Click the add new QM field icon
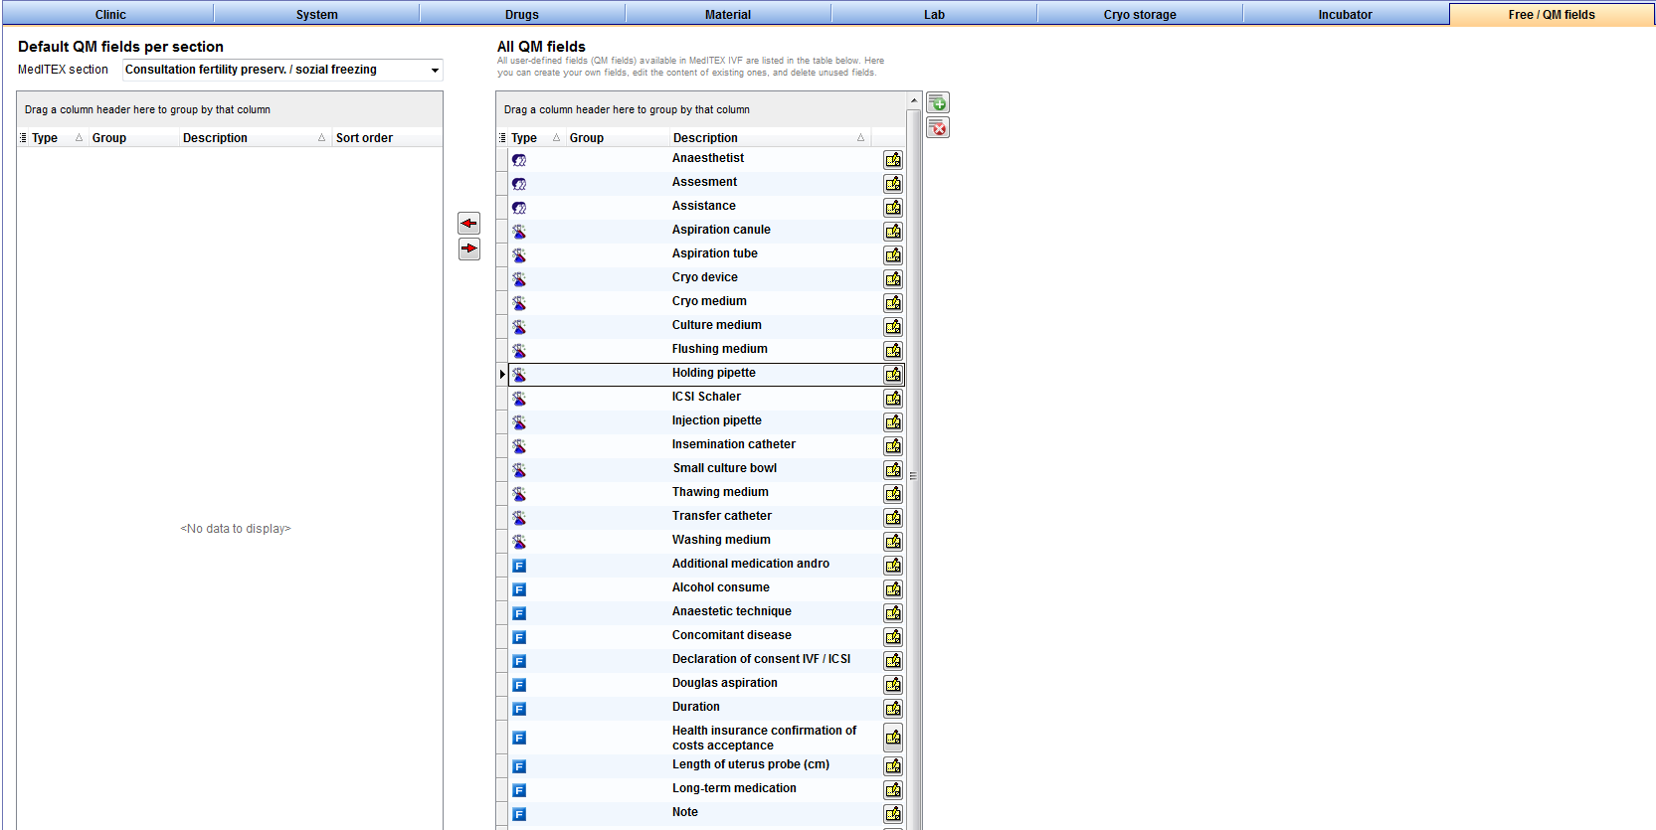Image resolution: width=1656 pixels, height=830 pixels. pos(938,102)
